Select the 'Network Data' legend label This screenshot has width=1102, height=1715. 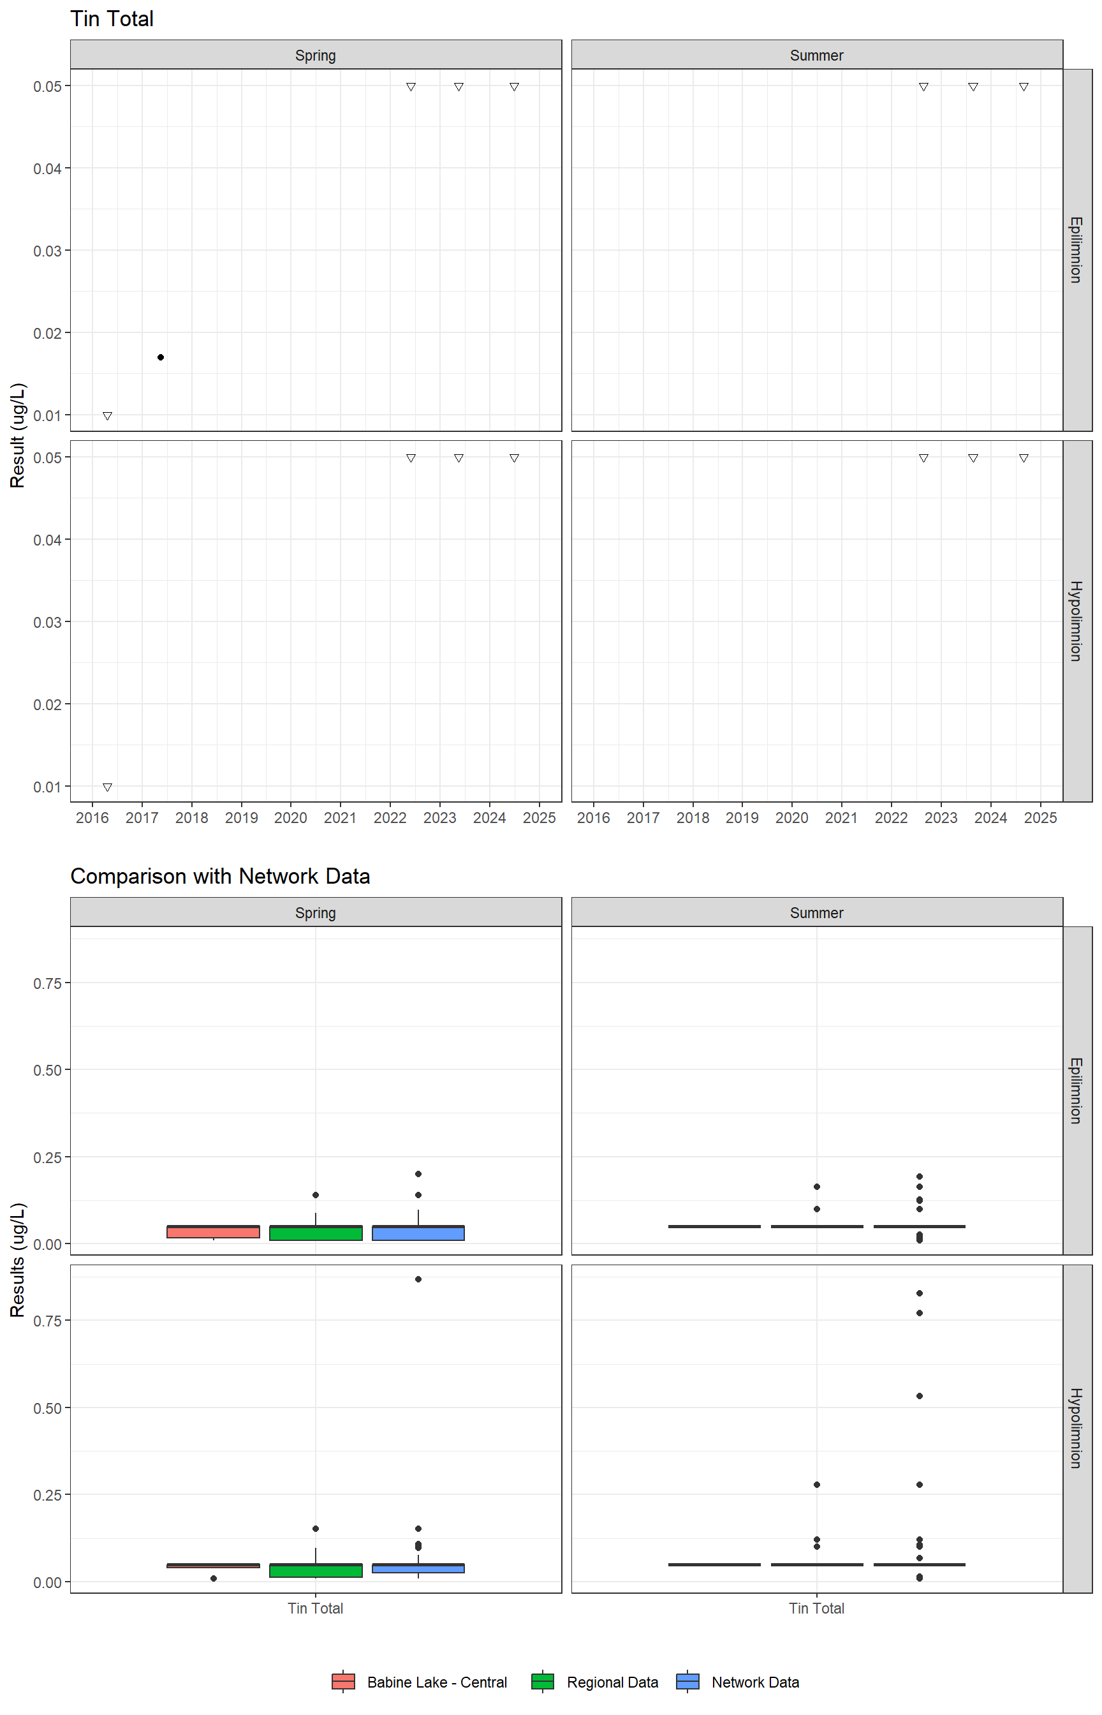tap(755, 1682)
